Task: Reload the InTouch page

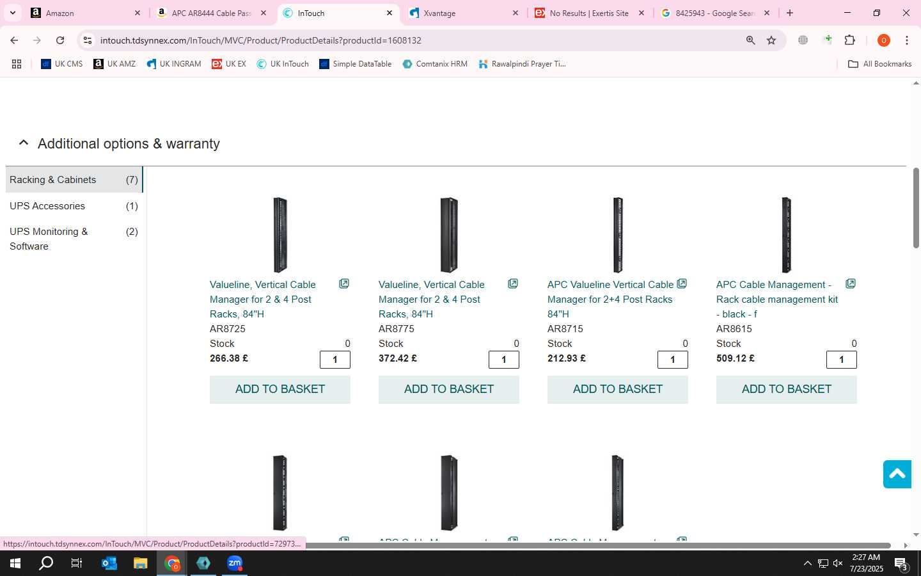Action: click(x=60, y=40)
